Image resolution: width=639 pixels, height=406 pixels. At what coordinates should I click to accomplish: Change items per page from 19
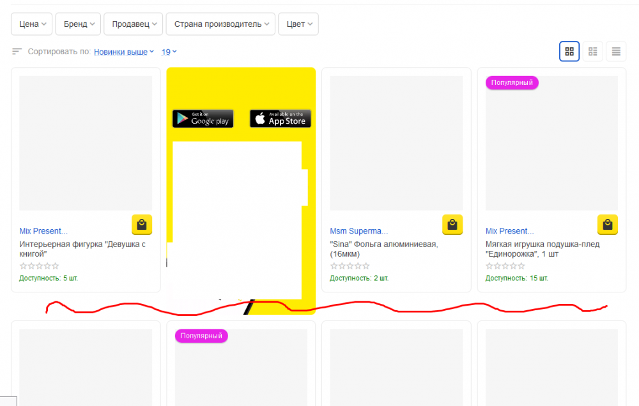point(169,52)
